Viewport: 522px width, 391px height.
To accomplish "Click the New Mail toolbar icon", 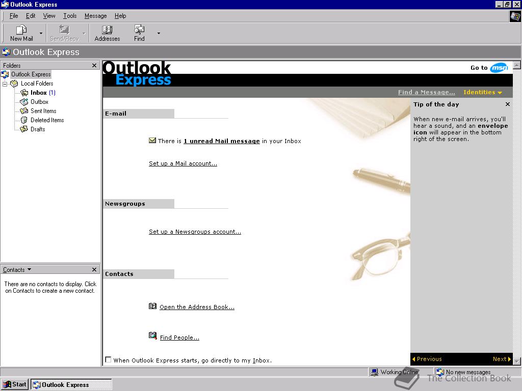I will tap(21, 30).
